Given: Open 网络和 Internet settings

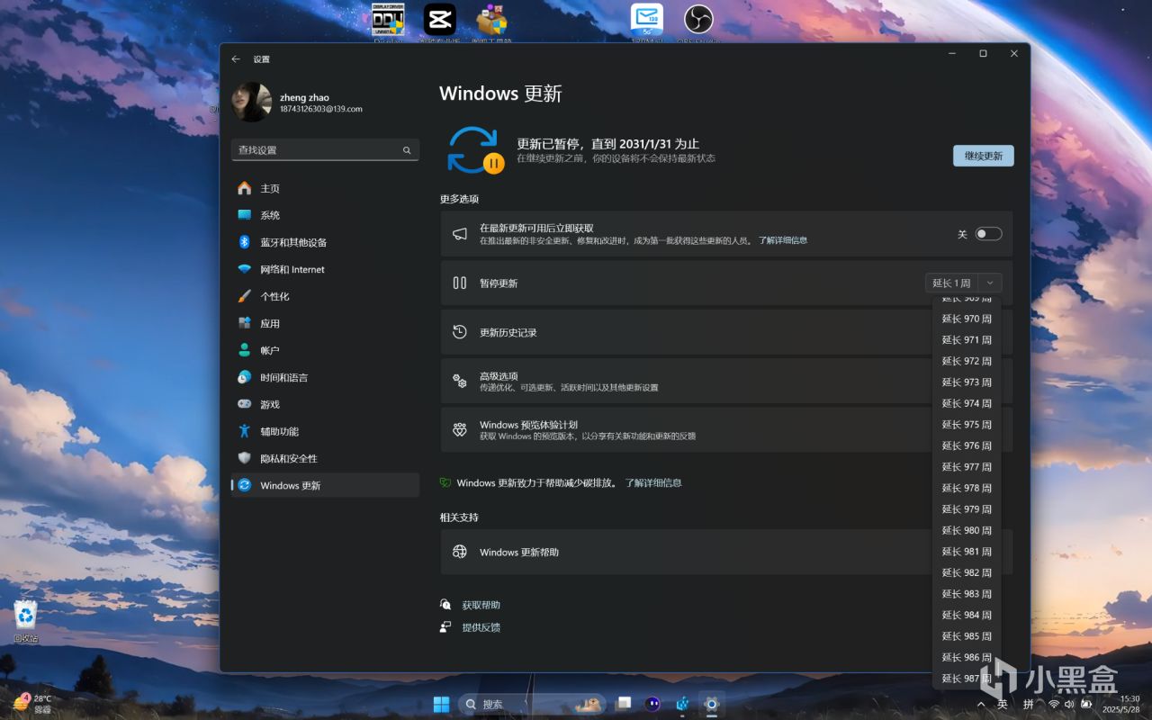Looking at the screenshot, I should pos(325,269).
